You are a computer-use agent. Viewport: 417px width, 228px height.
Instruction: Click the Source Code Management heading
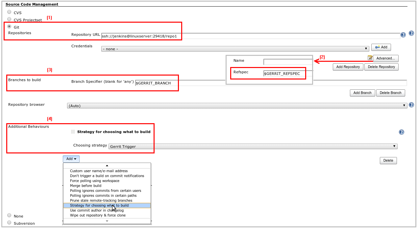[32, 4]
